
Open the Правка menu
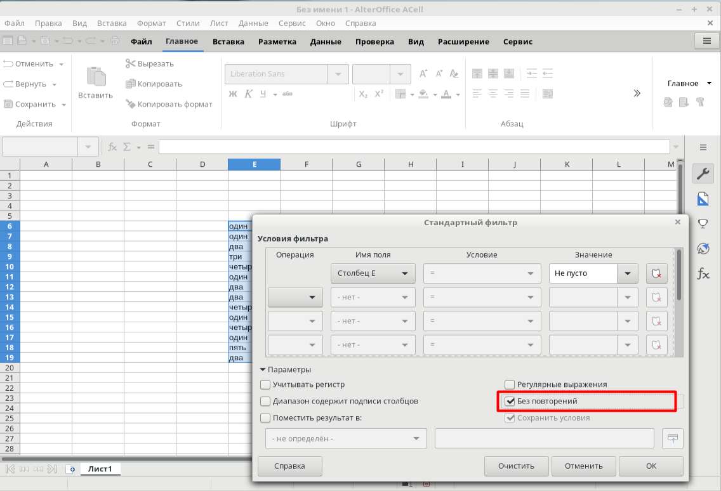tap(48, 23)
